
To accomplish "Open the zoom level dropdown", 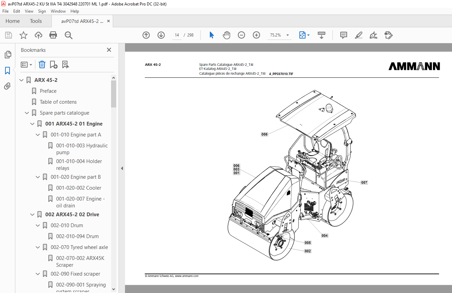I will click(x=287, y=35).
